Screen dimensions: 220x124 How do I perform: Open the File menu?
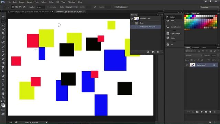[9, 2]
